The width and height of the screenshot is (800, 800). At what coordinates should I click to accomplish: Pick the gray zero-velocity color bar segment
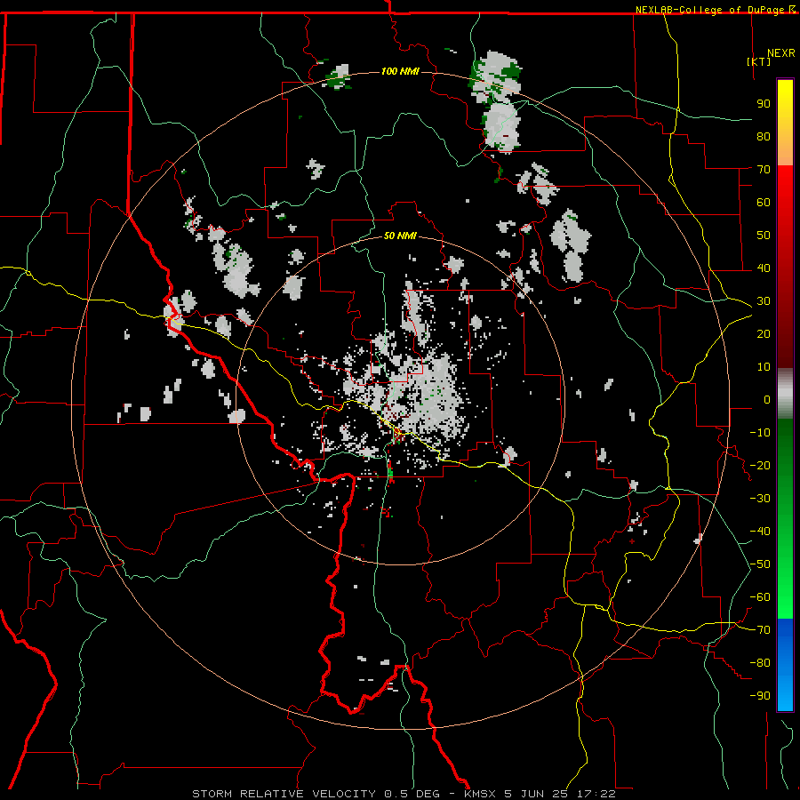[x=785, y=394]
